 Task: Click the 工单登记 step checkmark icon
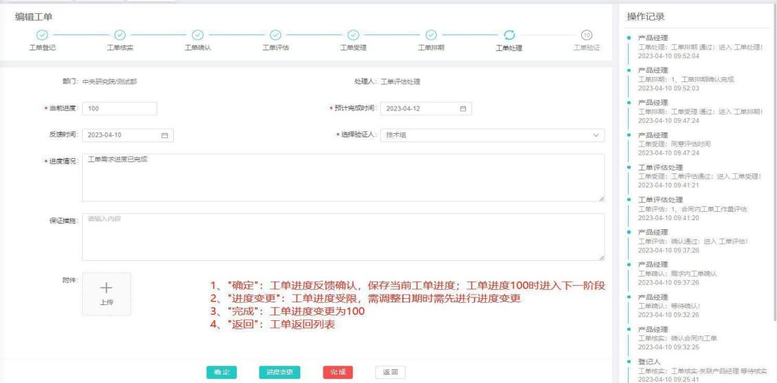[42, 35]
